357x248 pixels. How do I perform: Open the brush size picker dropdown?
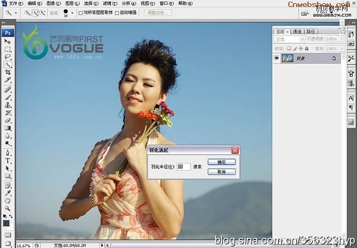point(72,12)
